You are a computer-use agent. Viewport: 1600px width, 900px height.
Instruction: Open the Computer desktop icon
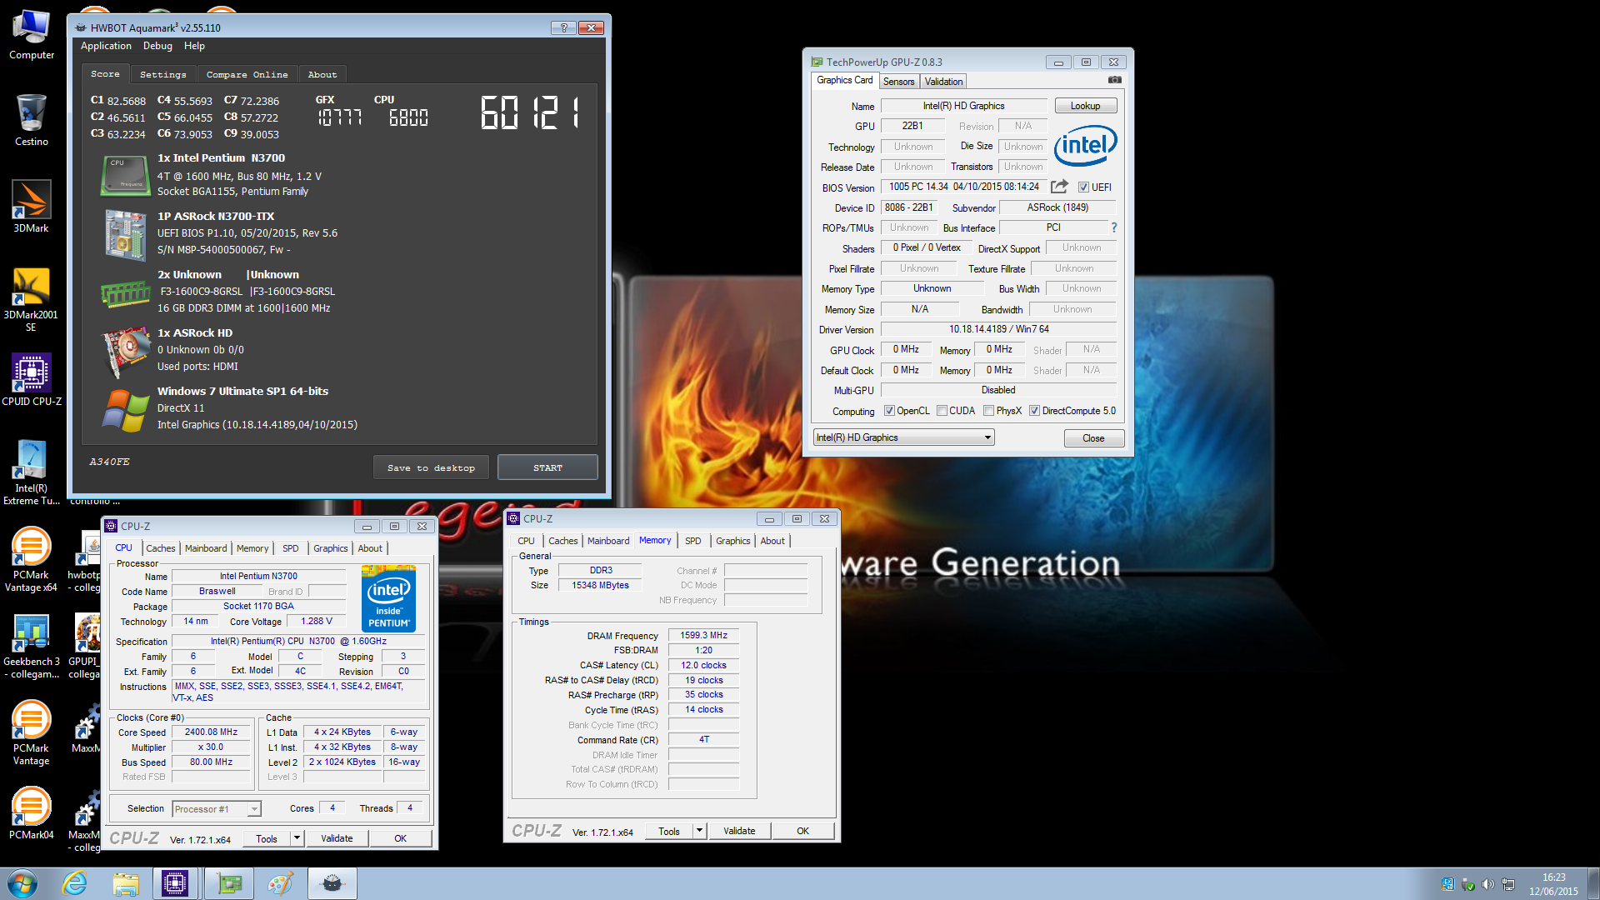[x=31, y=35]
